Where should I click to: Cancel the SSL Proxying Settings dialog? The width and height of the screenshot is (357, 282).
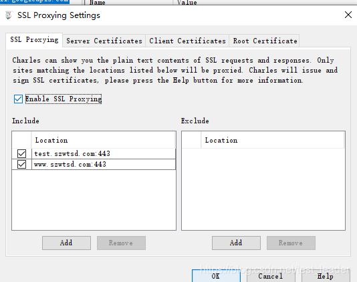pyautogui.click(x=271, y=276)
